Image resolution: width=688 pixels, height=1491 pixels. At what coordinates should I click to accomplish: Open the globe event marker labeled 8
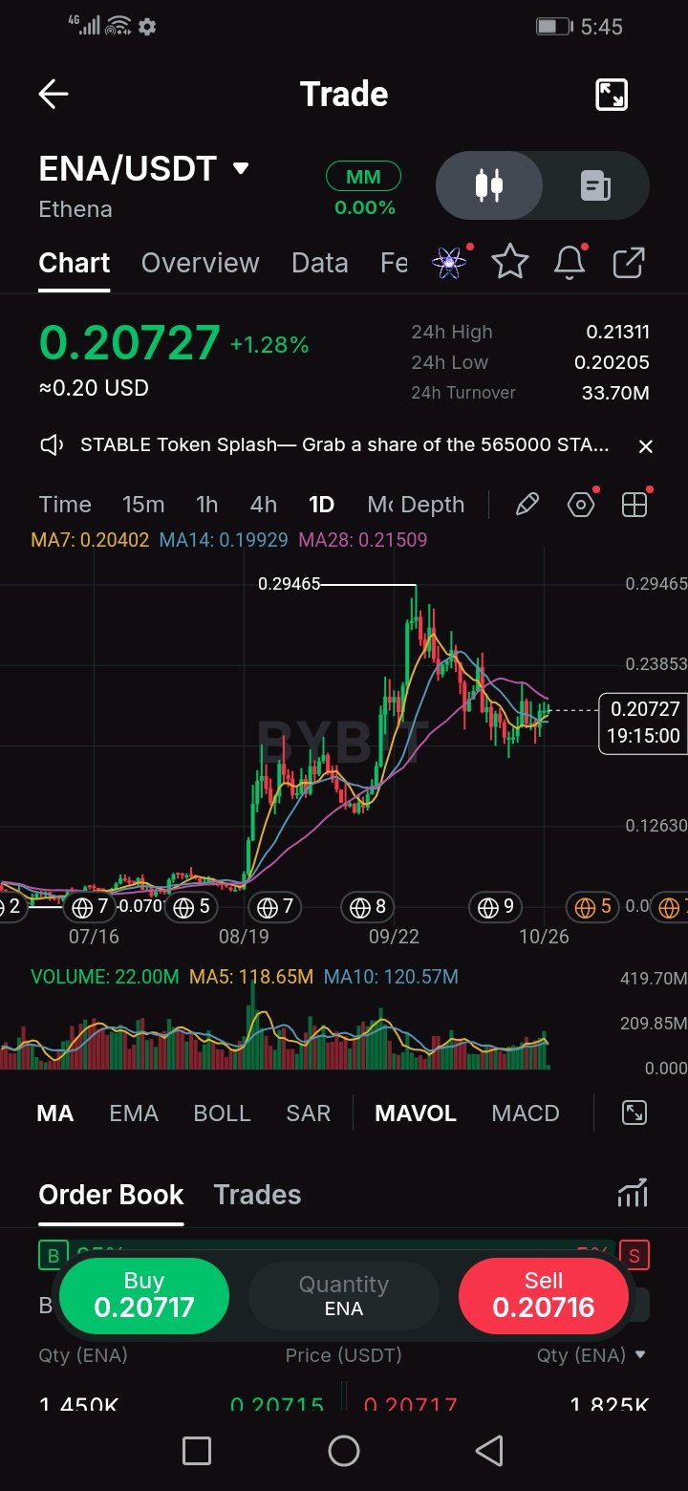(x=369, y=906)
